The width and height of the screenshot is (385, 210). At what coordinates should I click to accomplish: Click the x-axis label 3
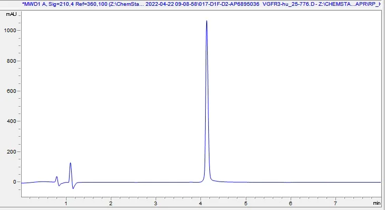click(x=156, y=203)
